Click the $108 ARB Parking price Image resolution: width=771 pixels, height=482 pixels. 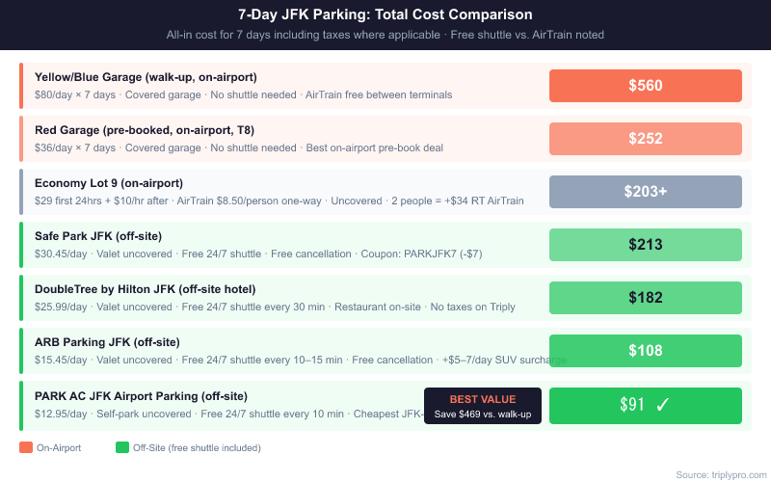[645, 351]
